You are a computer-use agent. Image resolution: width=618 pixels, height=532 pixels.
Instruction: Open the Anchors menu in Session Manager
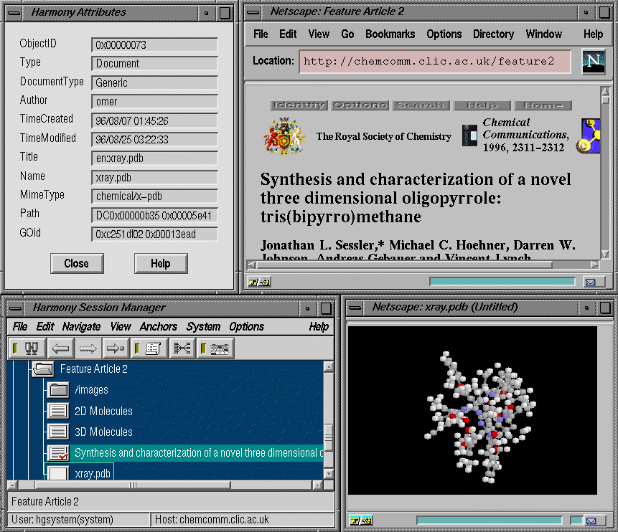click(158, 327)
